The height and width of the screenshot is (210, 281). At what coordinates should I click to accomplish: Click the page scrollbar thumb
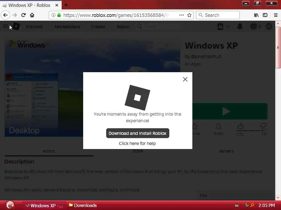(x=278, y=48)
